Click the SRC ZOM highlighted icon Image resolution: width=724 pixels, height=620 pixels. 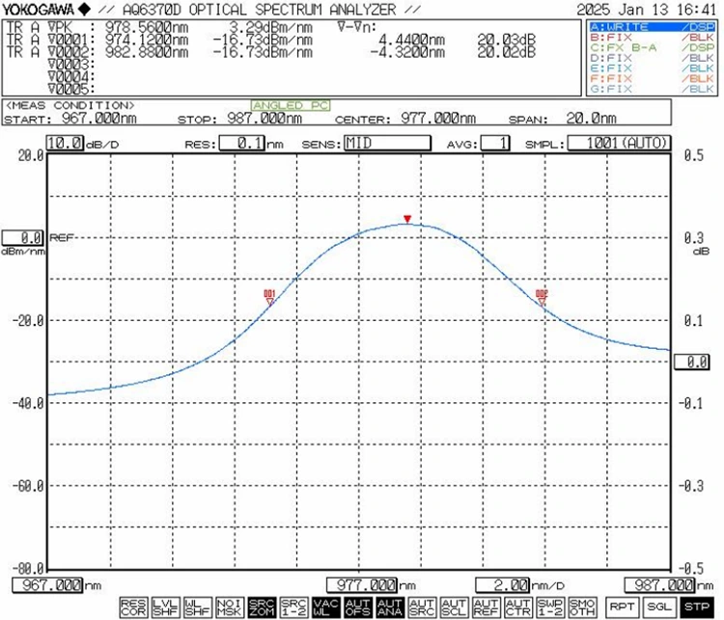(x=262, y=606)
